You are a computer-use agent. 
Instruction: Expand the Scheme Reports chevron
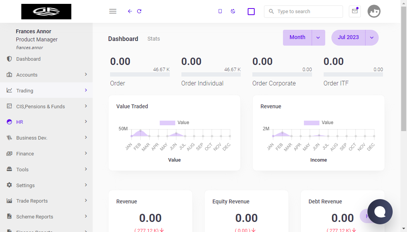coord(86,217)
